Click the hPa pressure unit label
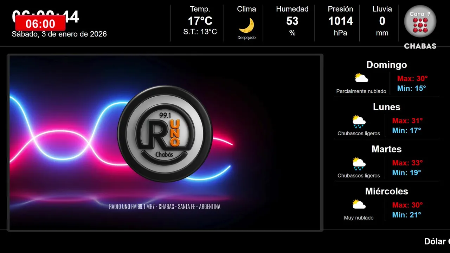Image resolution: width=450 pixels, height=253 pixels. click(x=340, y=33)
